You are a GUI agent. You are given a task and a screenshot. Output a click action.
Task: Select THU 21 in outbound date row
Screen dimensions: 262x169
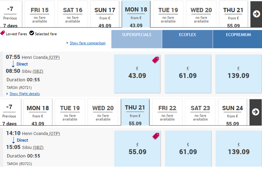click(x=233, y=14)
